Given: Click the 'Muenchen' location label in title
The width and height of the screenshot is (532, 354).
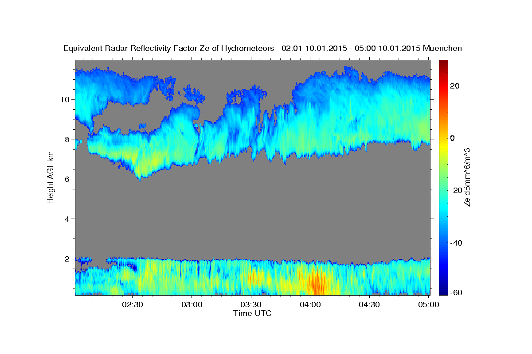Looking at the screenshot, I should tap(442, 48).
